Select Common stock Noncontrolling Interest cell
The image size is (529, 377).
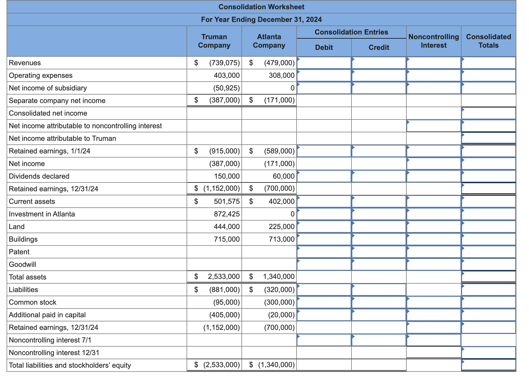click(434, 302)
